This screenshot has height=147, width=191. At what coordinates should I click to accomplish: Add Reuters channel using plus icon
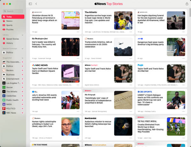pyautogui.click(x=22, y=70)
